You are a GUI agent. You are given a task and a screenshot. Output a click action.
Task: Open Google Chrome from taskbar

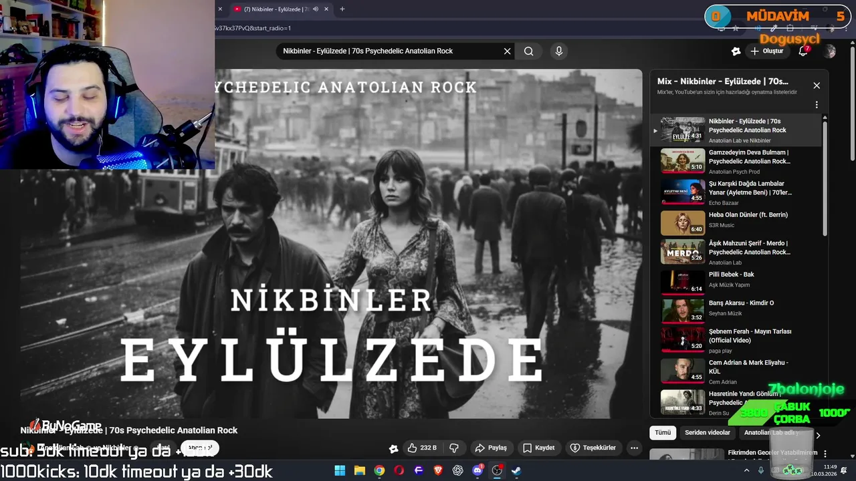[379, 470]
